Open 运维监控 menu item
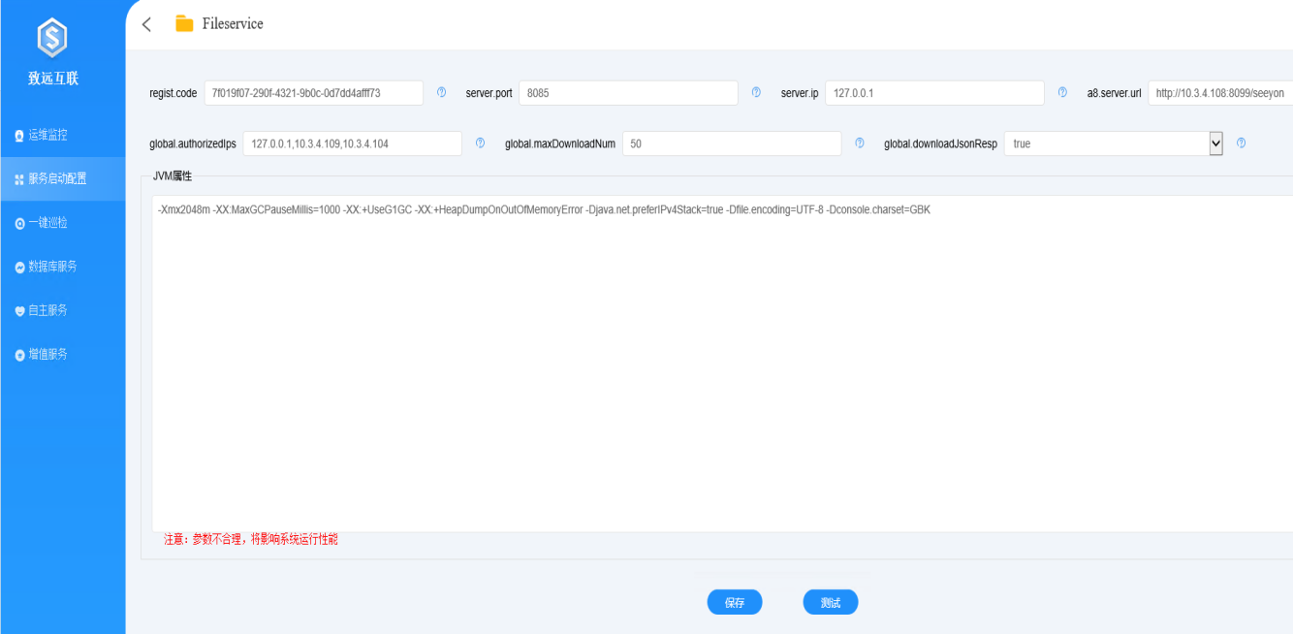 coord(63,135)
